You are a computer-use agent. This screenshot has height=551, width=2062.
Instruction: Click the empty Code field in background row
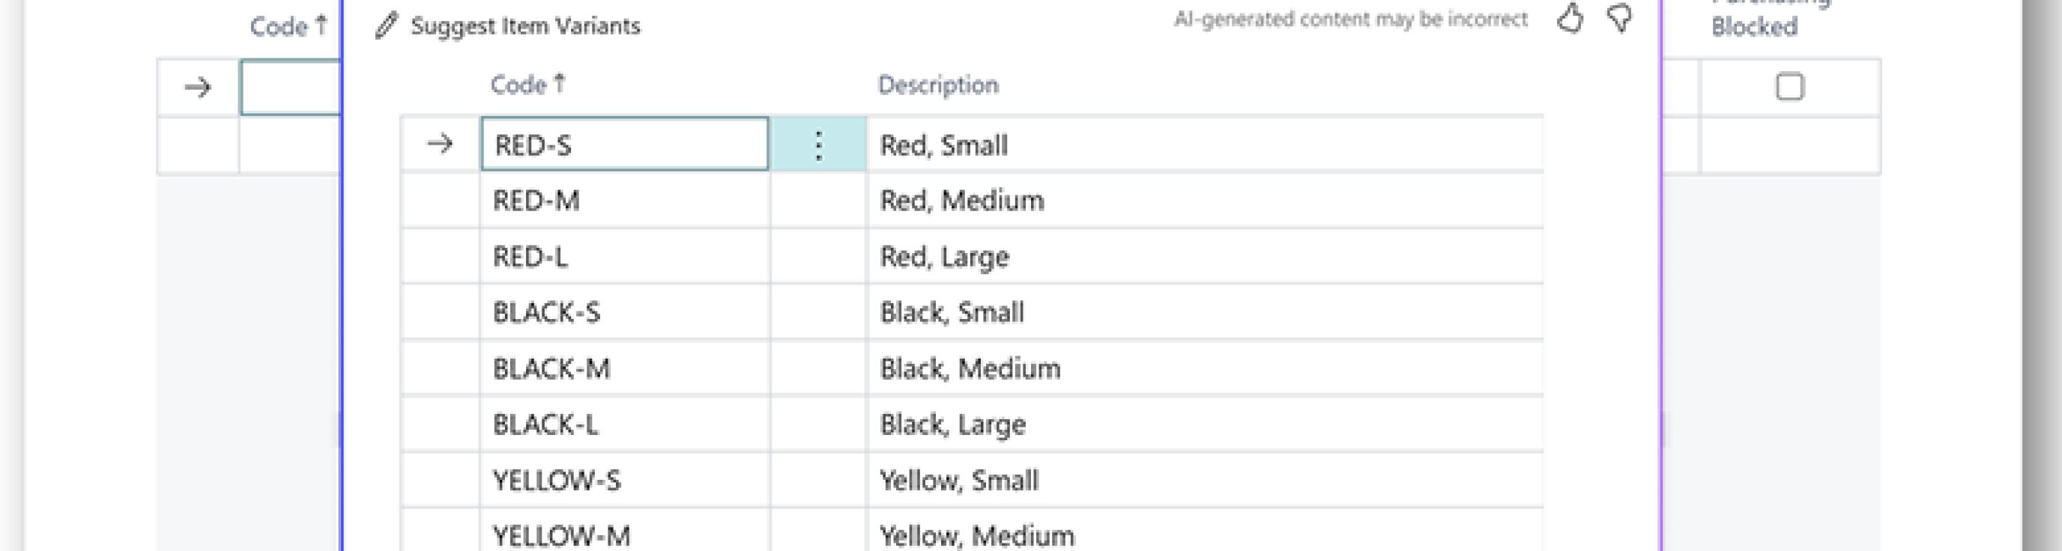click(291, 86)
